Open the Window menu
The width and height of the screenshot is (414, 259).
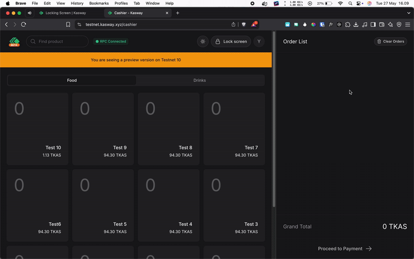(153, 4)
